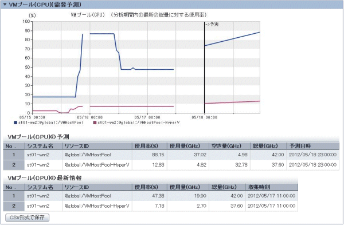Click @global:/VMHostPool in forecast table
Viewport: 344px width, 225px height.
click(x=88, y=155)
